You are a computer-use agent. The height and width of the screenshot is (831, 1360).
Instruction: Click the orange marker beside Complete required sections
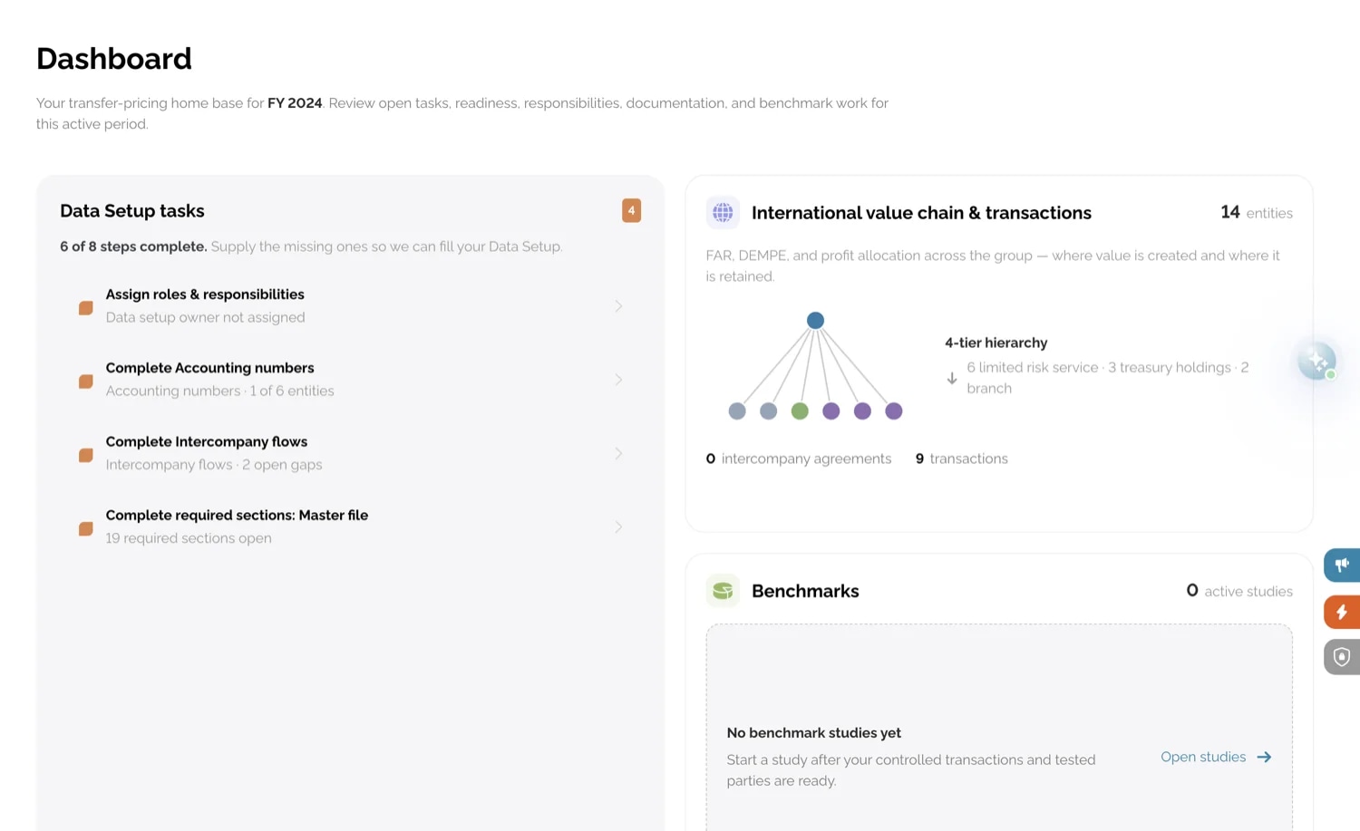tap(86, 527)
